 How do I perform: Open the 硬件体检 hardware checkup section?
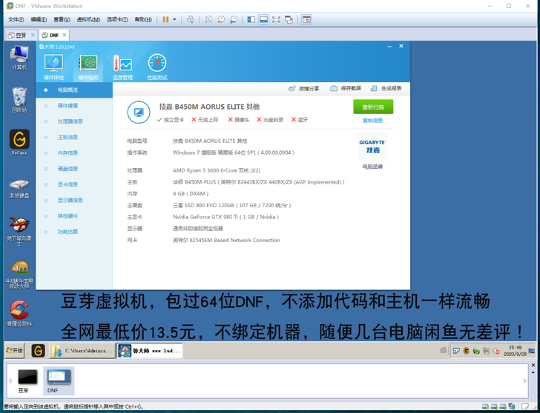tap(53, 67)
